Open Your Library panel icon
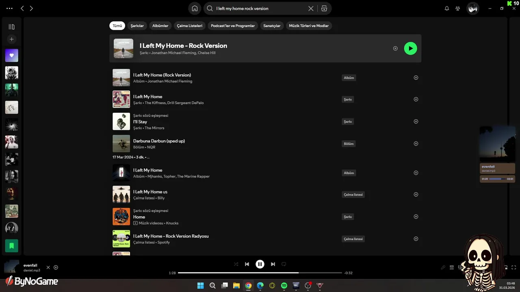This screenshot has height=292, width=520. (11, 27)
